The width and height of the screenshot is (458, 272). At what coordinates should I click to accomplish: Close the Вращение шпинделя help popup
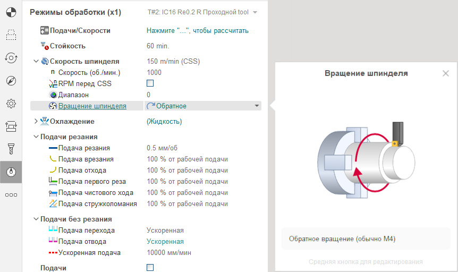point(445,74)
